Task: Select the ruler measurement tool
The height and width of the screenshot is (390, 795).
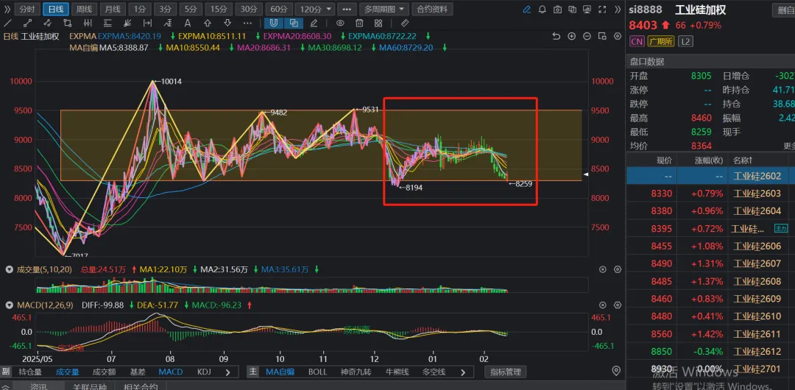Action: click(405, 23)
